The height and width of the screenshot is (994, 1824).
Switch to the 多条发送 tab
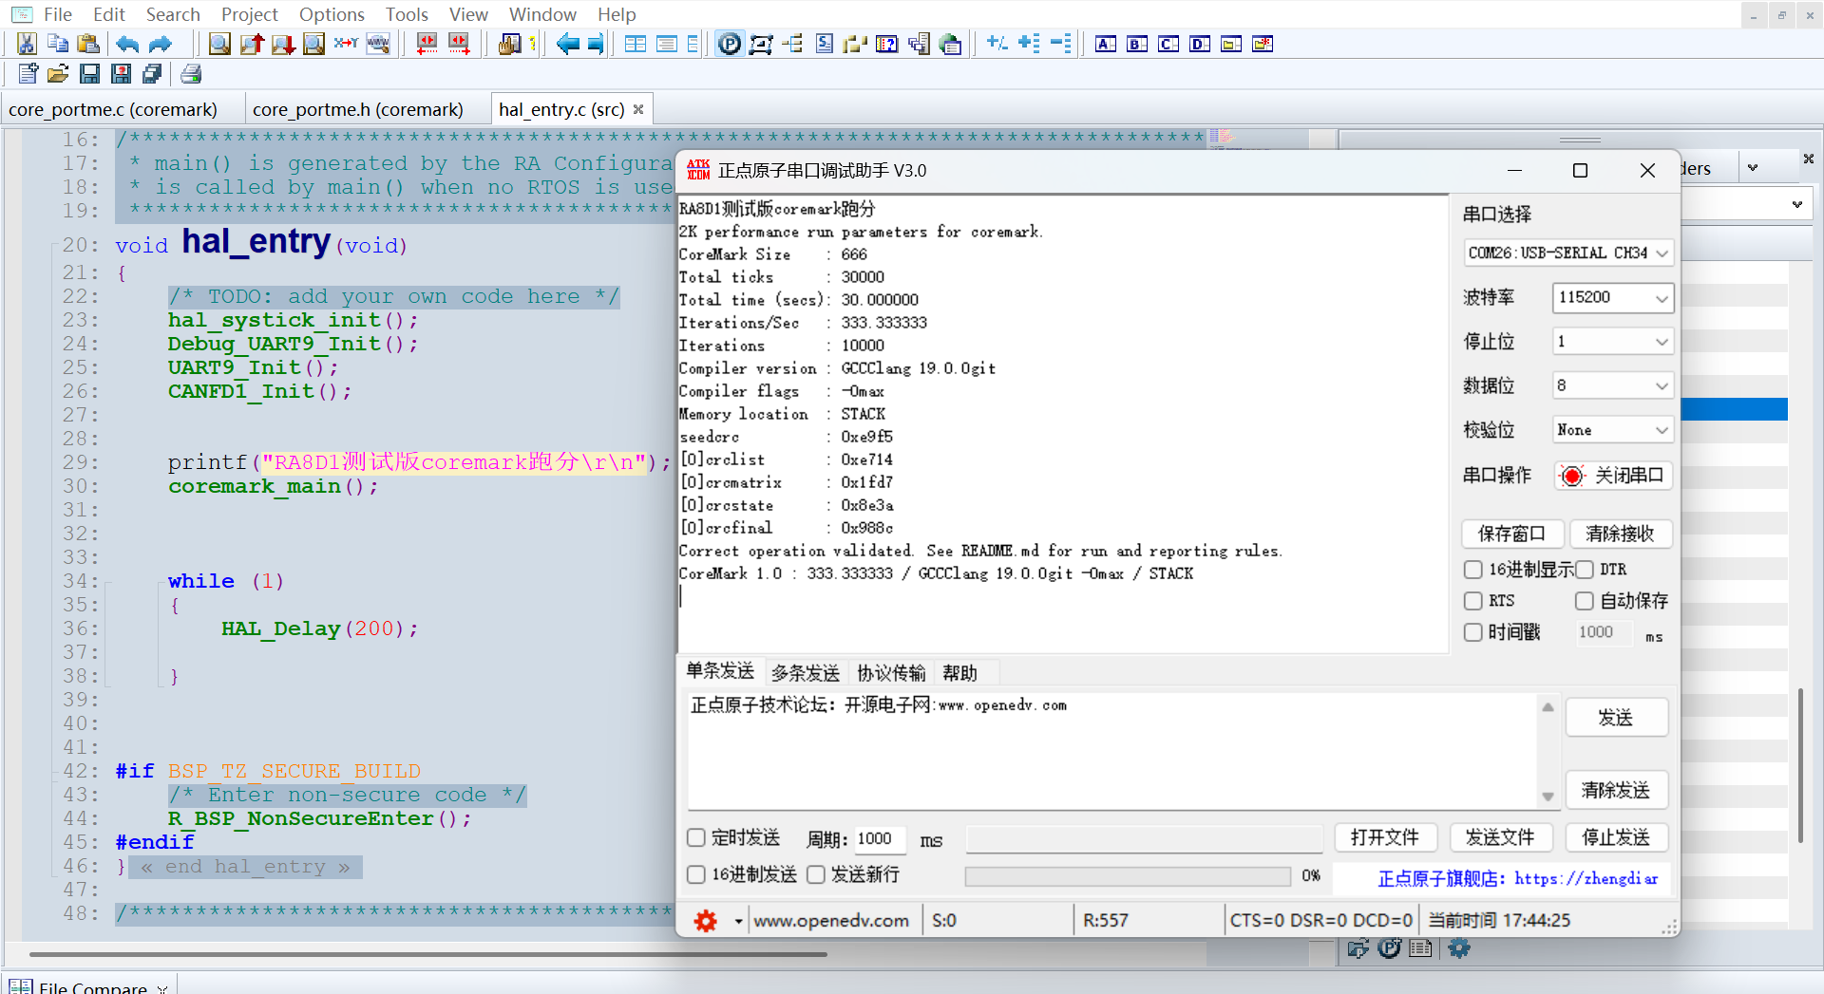coord(805,673)
